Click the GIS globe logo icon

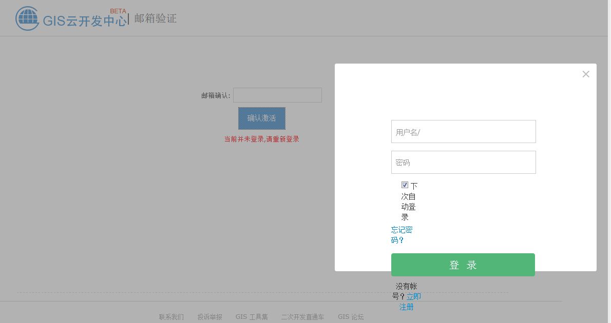tap(27, 18)
